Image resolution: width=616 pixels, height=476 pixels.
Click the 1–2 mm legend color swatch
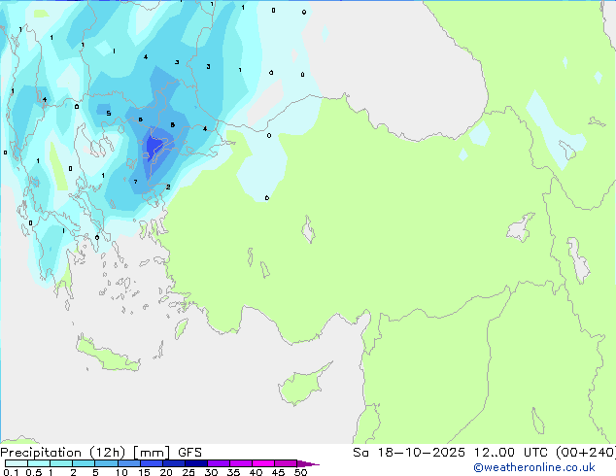click(x=61, y=463)
